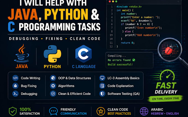Click the "Build successful!" output line
188x117 pixels.
click(x=120, y=65)
